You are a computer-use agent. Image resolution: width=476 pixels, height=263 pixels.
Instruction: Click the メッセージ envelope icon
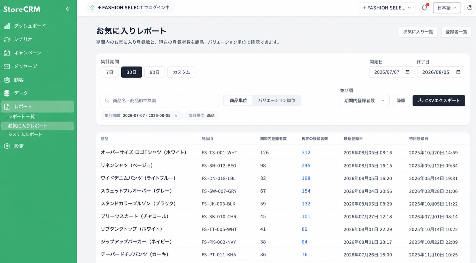point(7,67)
